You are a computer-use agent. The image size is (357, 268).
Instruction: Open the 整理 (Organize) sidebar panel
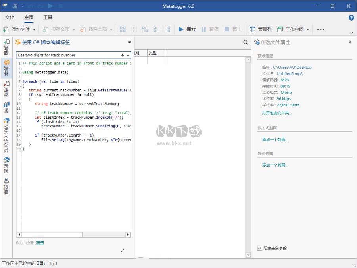pyautogui.click(x=6, y=186)
